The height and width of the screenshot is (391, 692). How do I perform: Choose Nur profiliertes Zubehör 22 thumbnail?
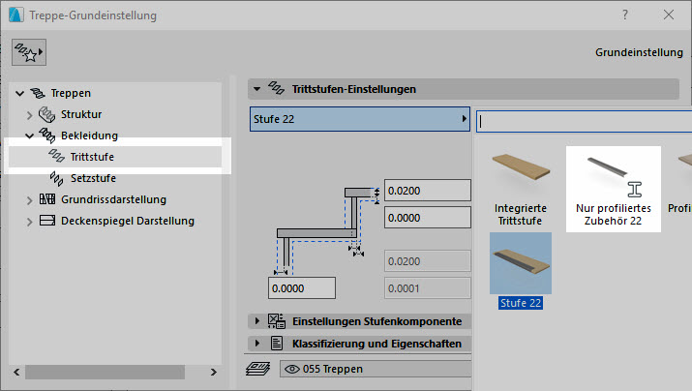click(x=614, y=190)
